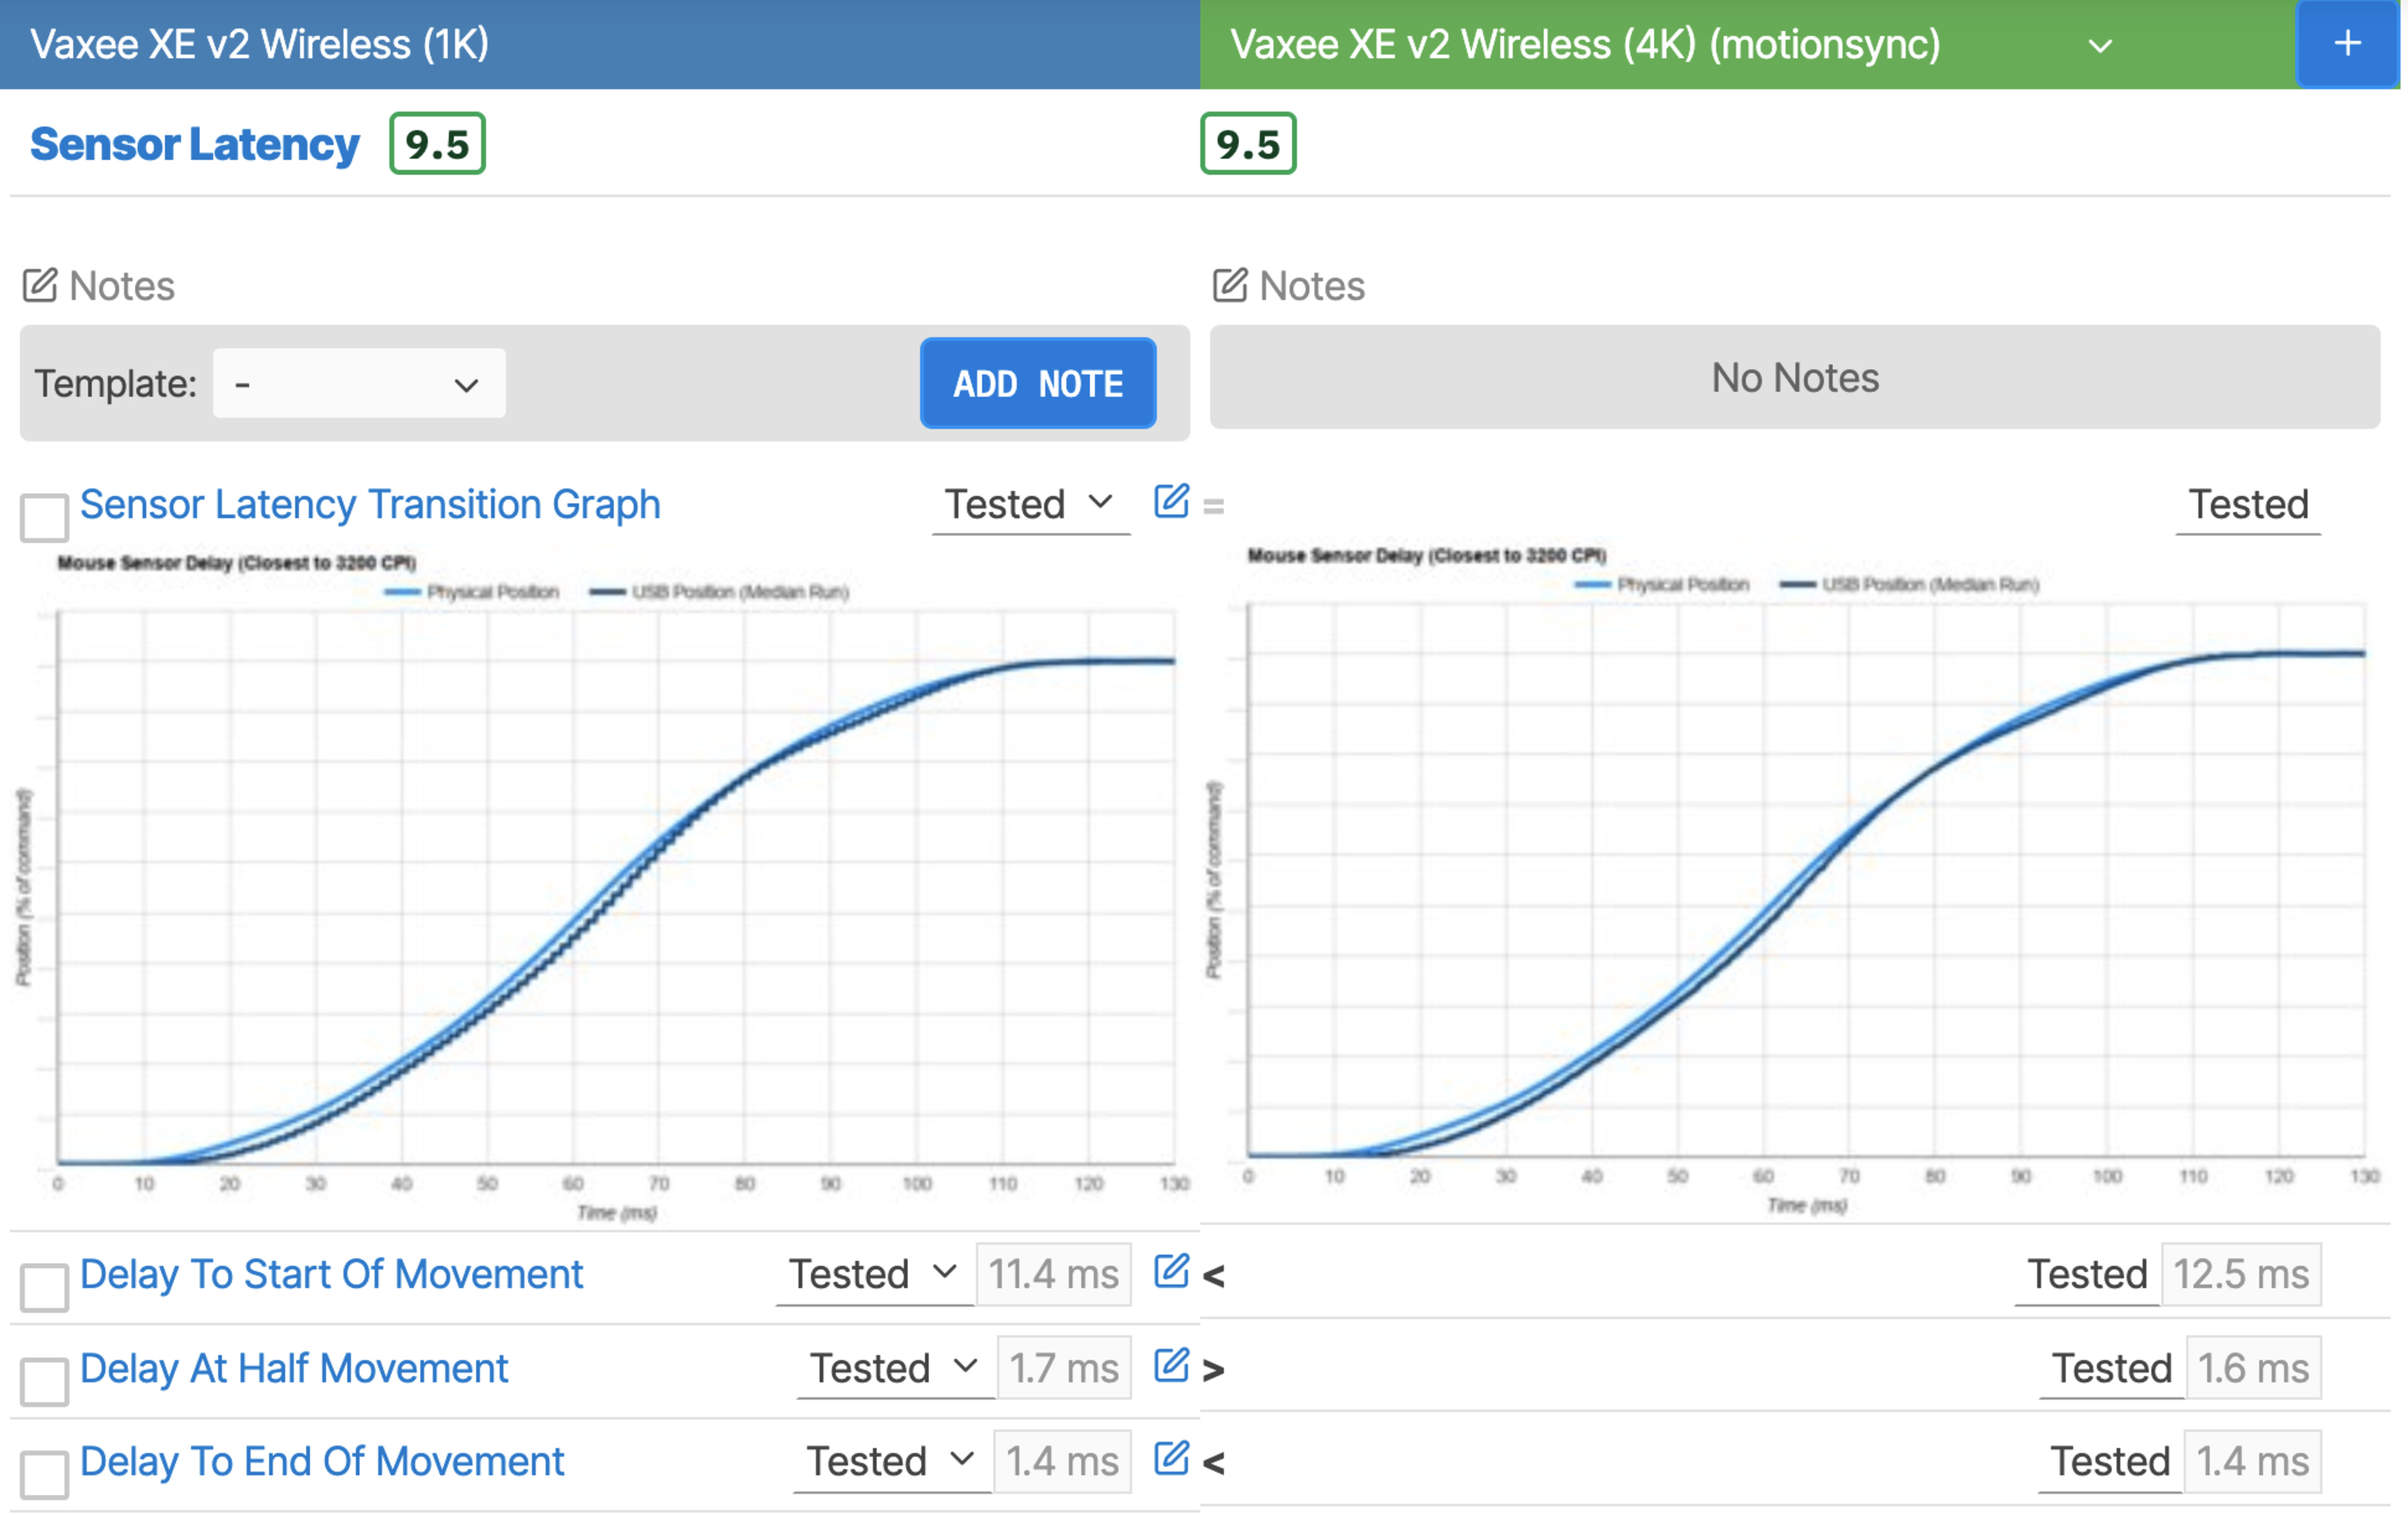Open the Template dropdown

pyautogui.click(x=358, y=384)
